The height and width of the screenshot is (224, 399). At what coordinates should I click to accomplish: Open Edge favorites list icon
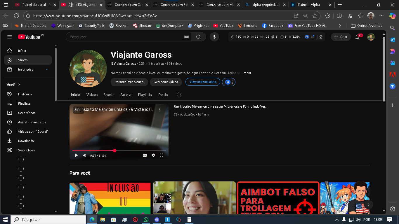(360, 16)
